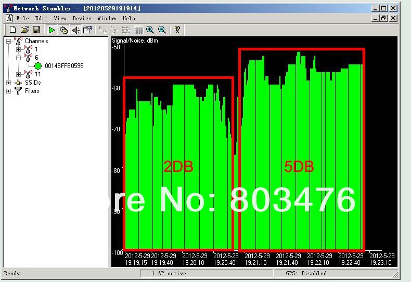Click the 'Ready' status text
This screenshot has height=282, width=411.
[12, 273]
